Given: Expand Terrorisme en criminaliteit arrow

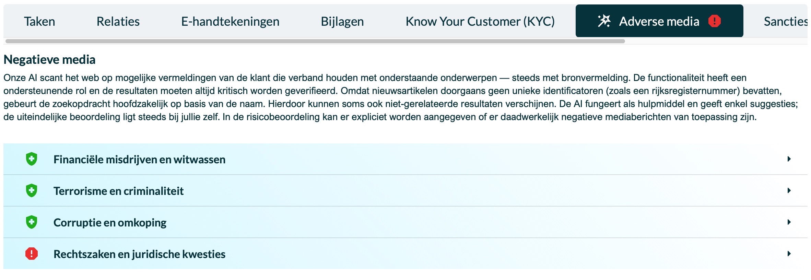Looking at the screenshot, I should click(x=789, y=191).
